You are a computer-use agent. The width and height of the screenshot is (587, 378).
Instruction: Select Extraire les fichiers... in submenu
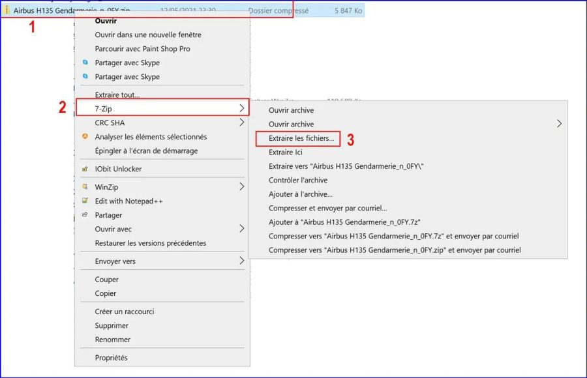pyautogui.click(x=301, y=138)
